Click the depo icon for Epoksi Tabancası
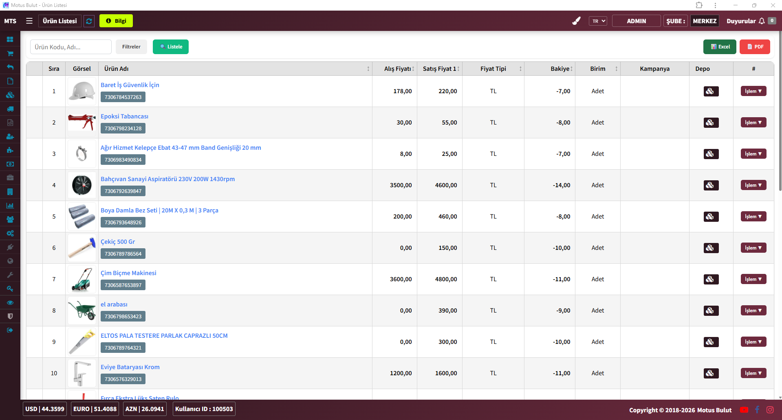This screenshot has height=420, width=782. click(x=711, y=122)
